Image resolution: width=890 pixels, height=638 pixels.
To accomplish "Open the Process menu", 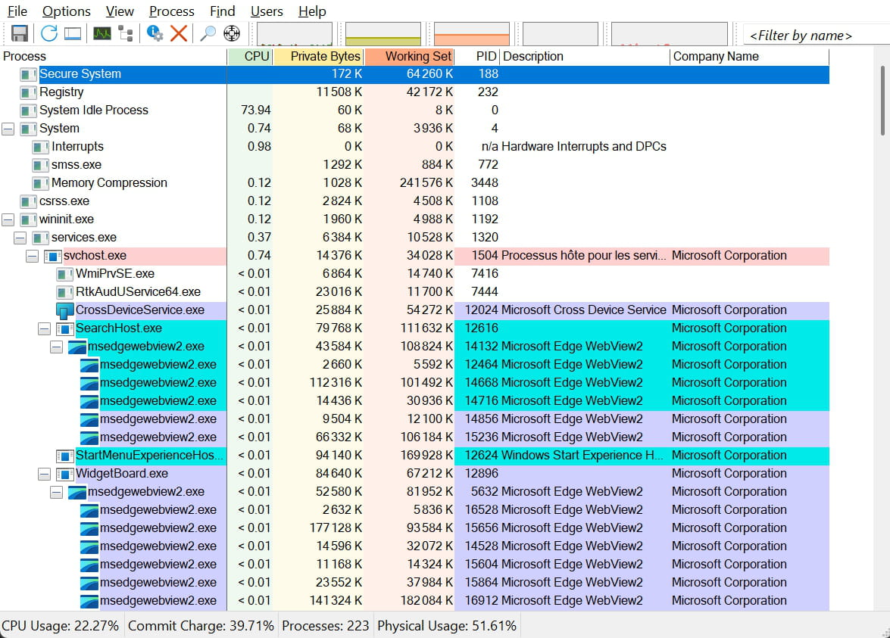I will tap(171, 11).
